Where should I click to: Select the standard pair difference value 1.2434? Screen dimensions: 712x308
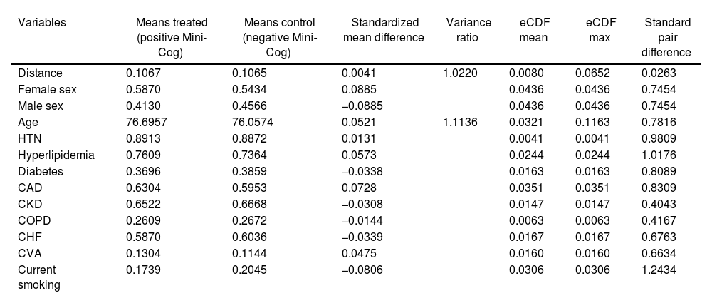click(x=659, y=269)
